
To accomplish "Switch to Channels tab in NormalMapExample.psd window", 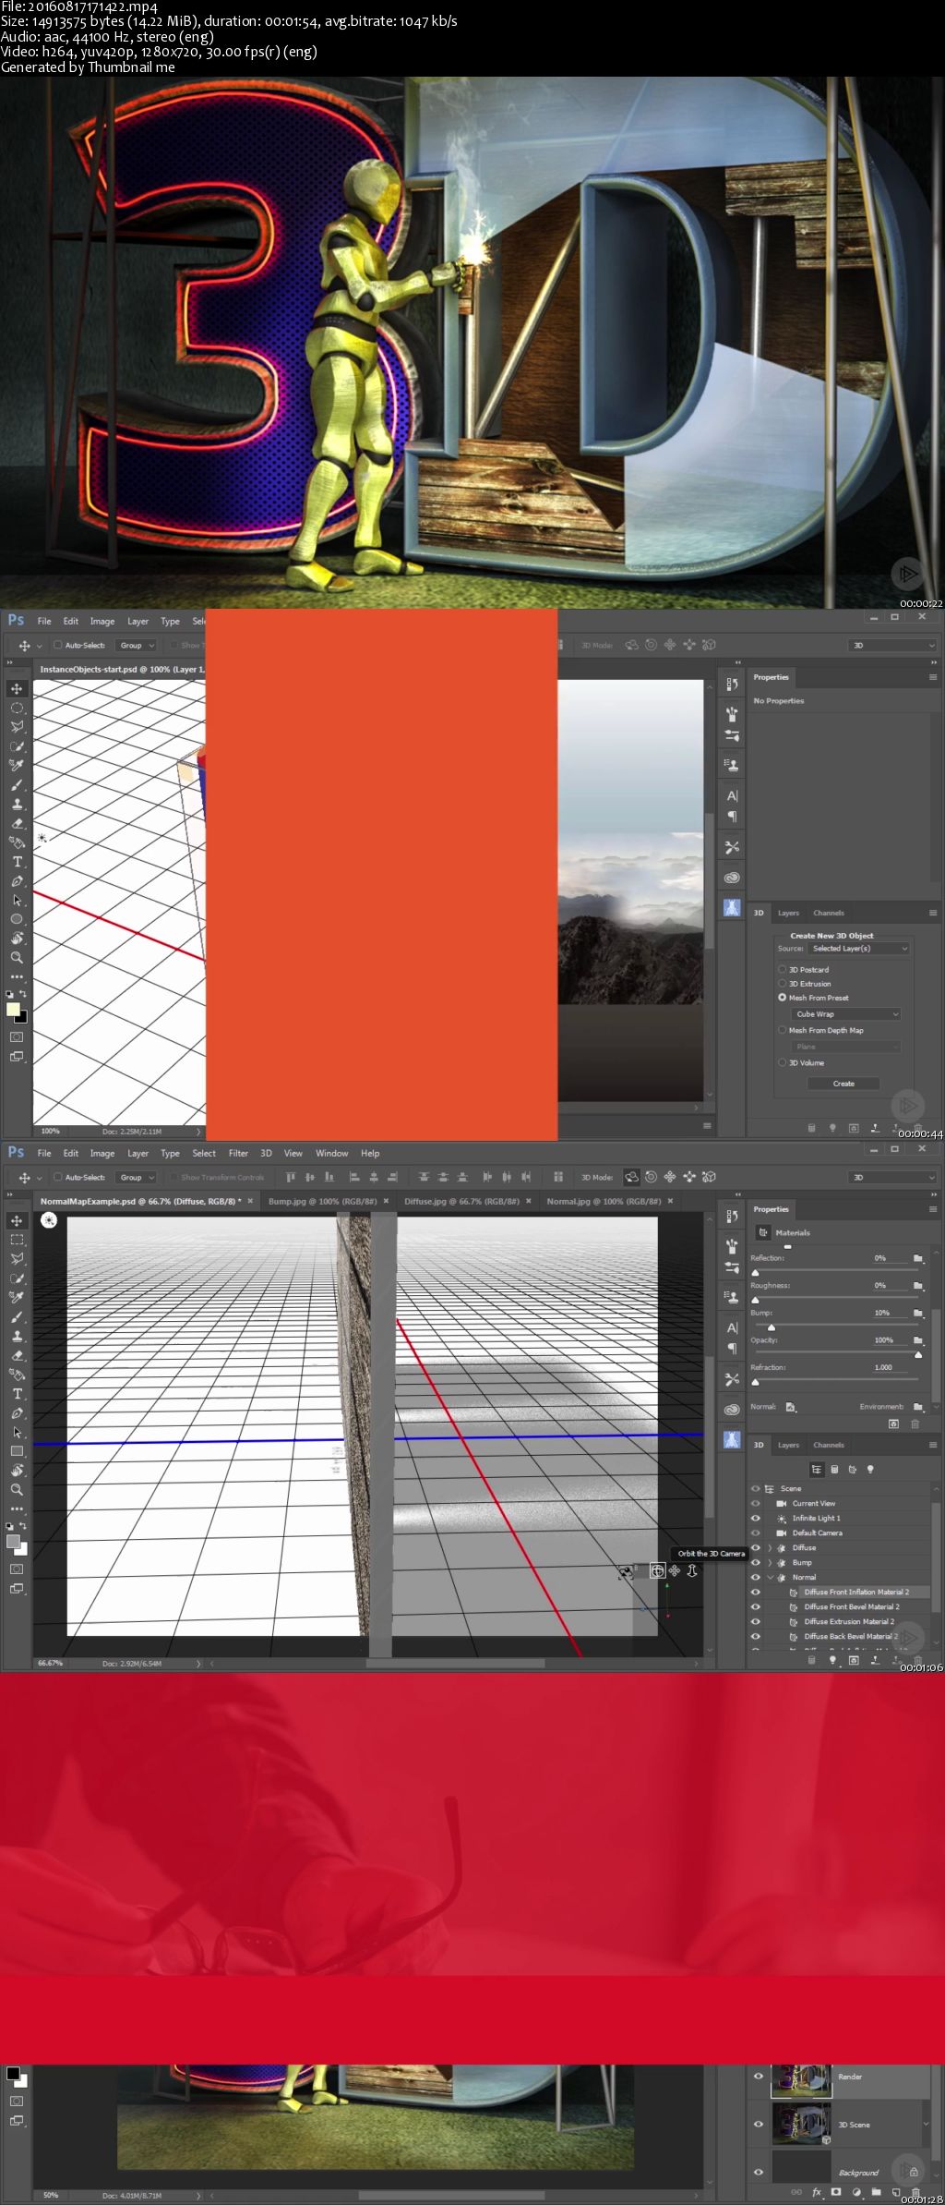I will click(828, 1445).
